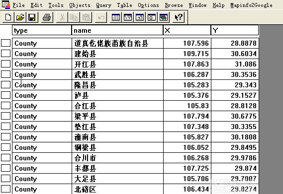Screen dimensions: 283x194
Task: Tick the selection box for row 合江县
Action: pos(6,106)
